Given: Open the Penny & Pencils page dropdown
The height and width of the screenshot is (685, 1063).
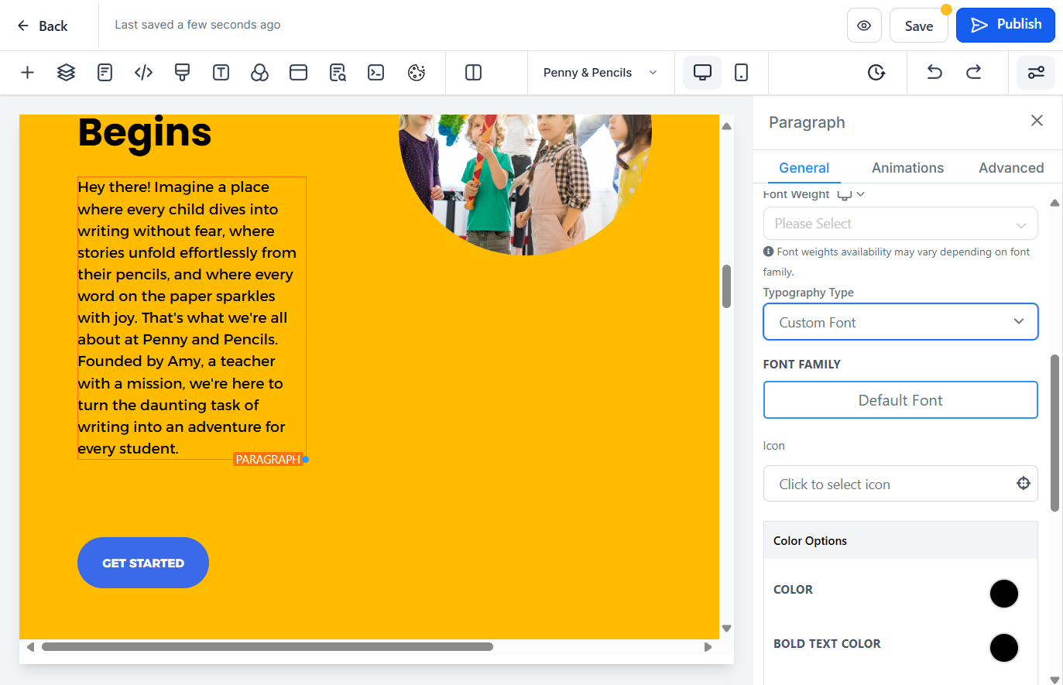Looking at the screenshot, I should (x=601, y=73).
